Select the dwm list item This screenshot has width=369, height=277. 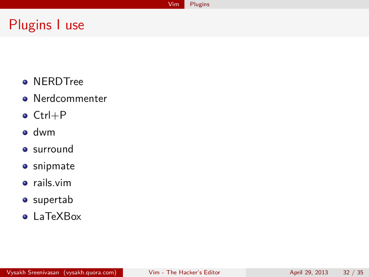[44, 132]
